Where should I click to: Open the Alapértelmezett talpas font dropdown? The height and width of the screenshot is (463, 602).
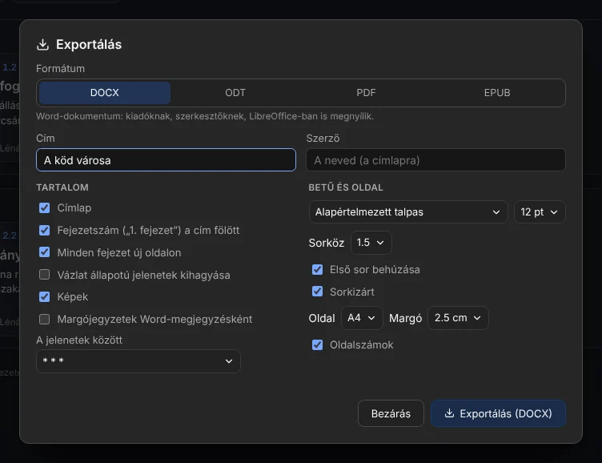pos(408,211)
